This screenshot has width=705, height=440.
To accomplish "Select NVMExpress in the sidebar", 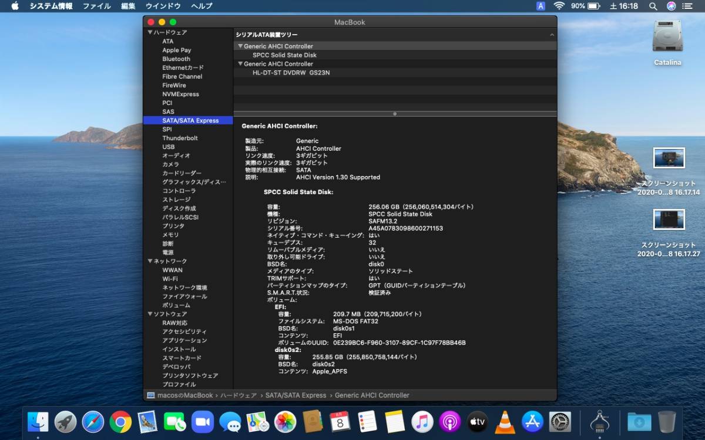I will (x=180, y=94).
